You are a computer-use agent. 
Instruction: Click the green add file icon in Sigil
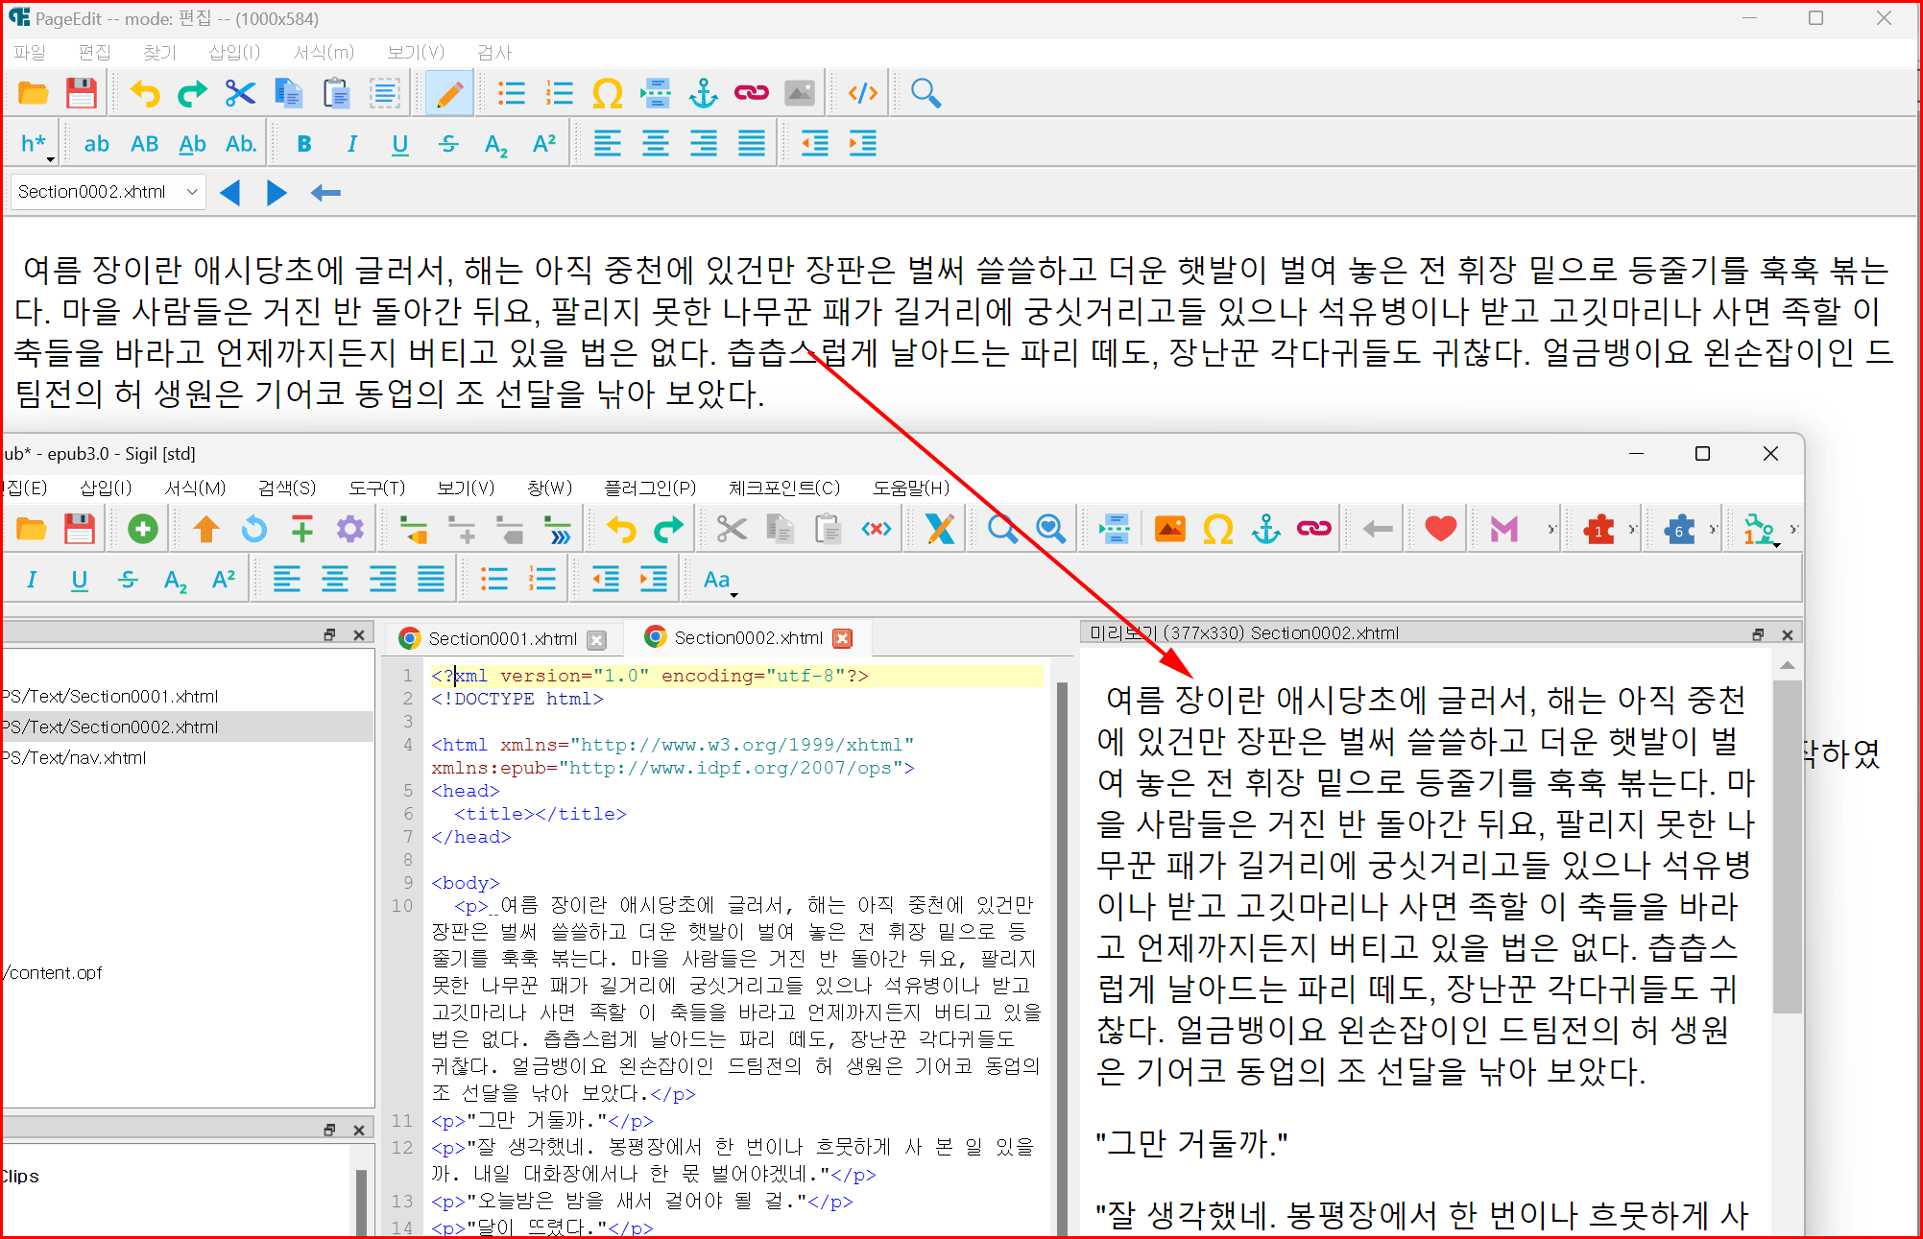pos(143,529)
